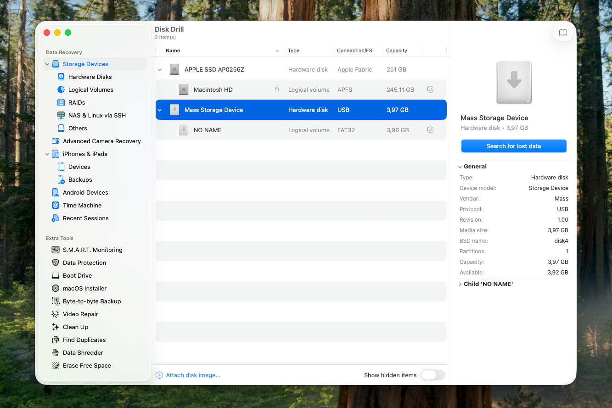
Task: Click the Recent Sessions gear icon
Action: point(56,218)
